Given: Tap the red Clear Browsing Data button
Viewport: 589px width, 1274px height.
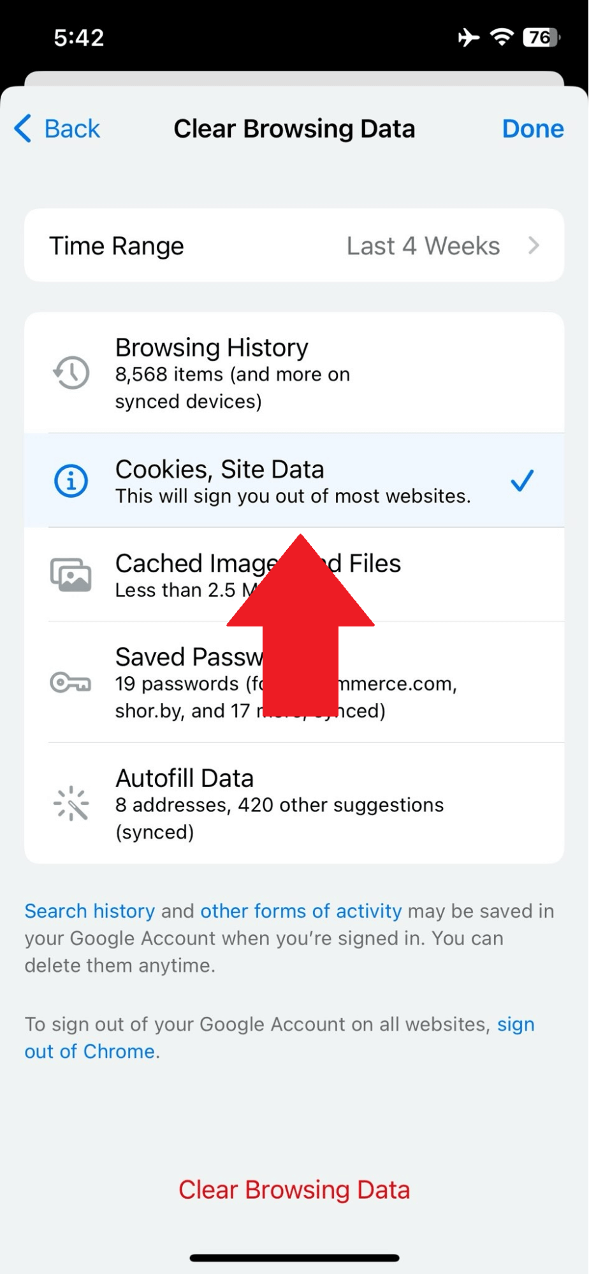Looking at the screenshot, I should point(294,1189).
